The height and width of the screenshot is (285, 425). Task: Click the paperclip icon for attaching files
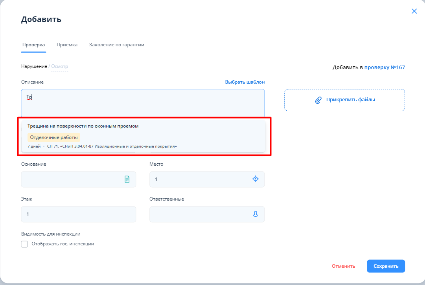[318, 100]
